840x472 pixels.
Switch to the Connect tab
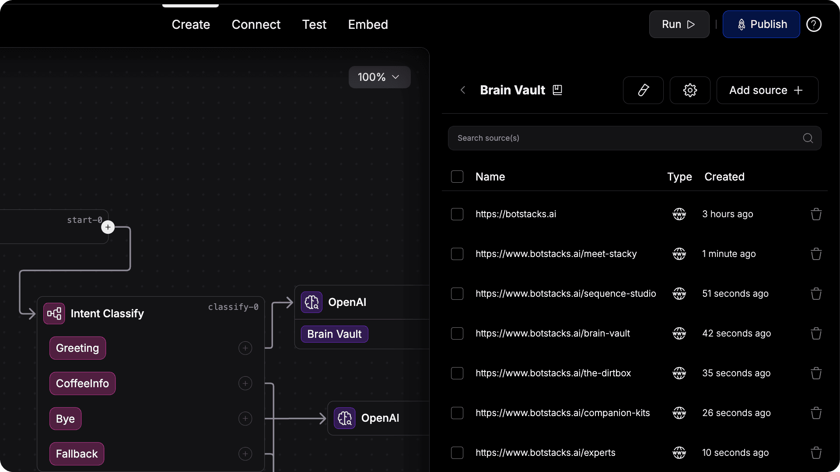tap(256, 24)
